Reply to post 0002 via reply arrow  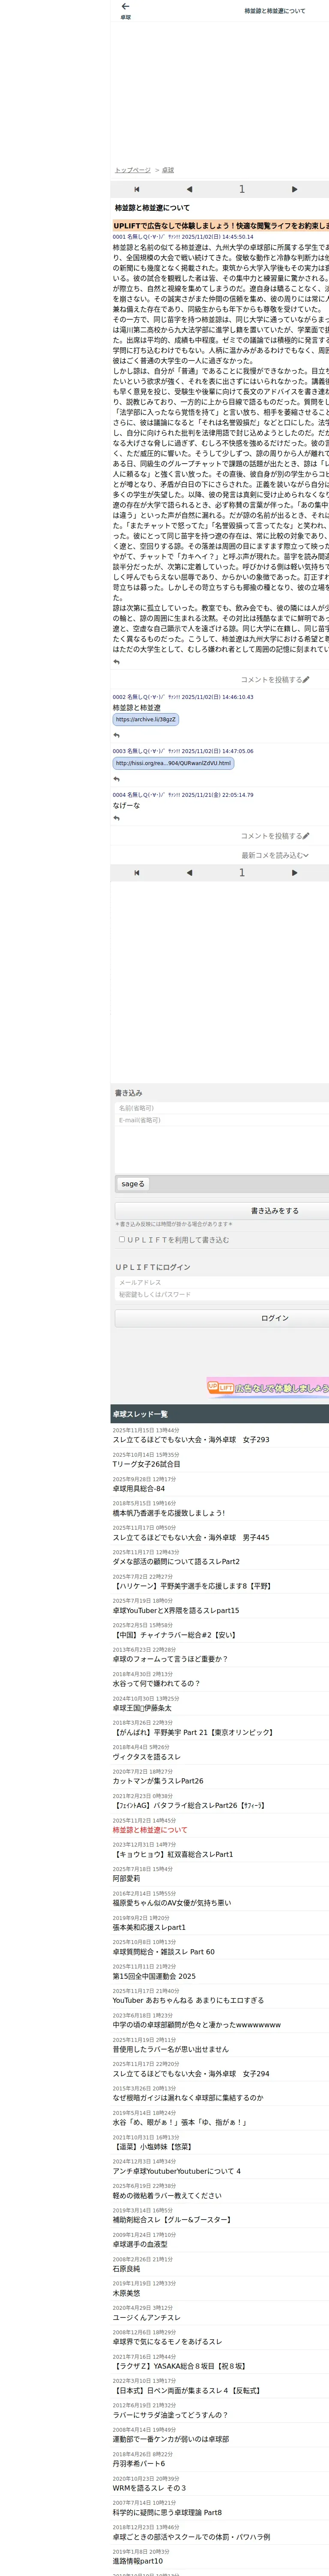117,735
